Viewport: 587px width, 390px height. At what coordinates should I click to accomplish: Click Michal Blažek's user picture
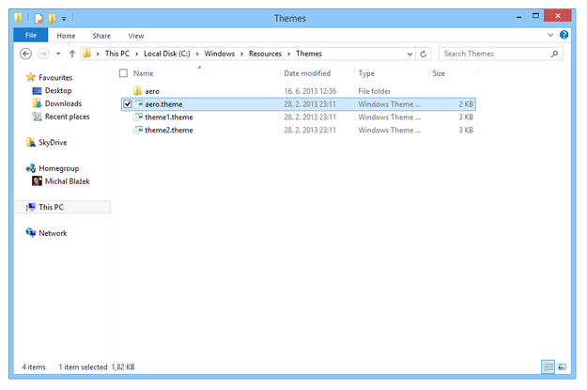pyautogui.click(x=37, y=181)
